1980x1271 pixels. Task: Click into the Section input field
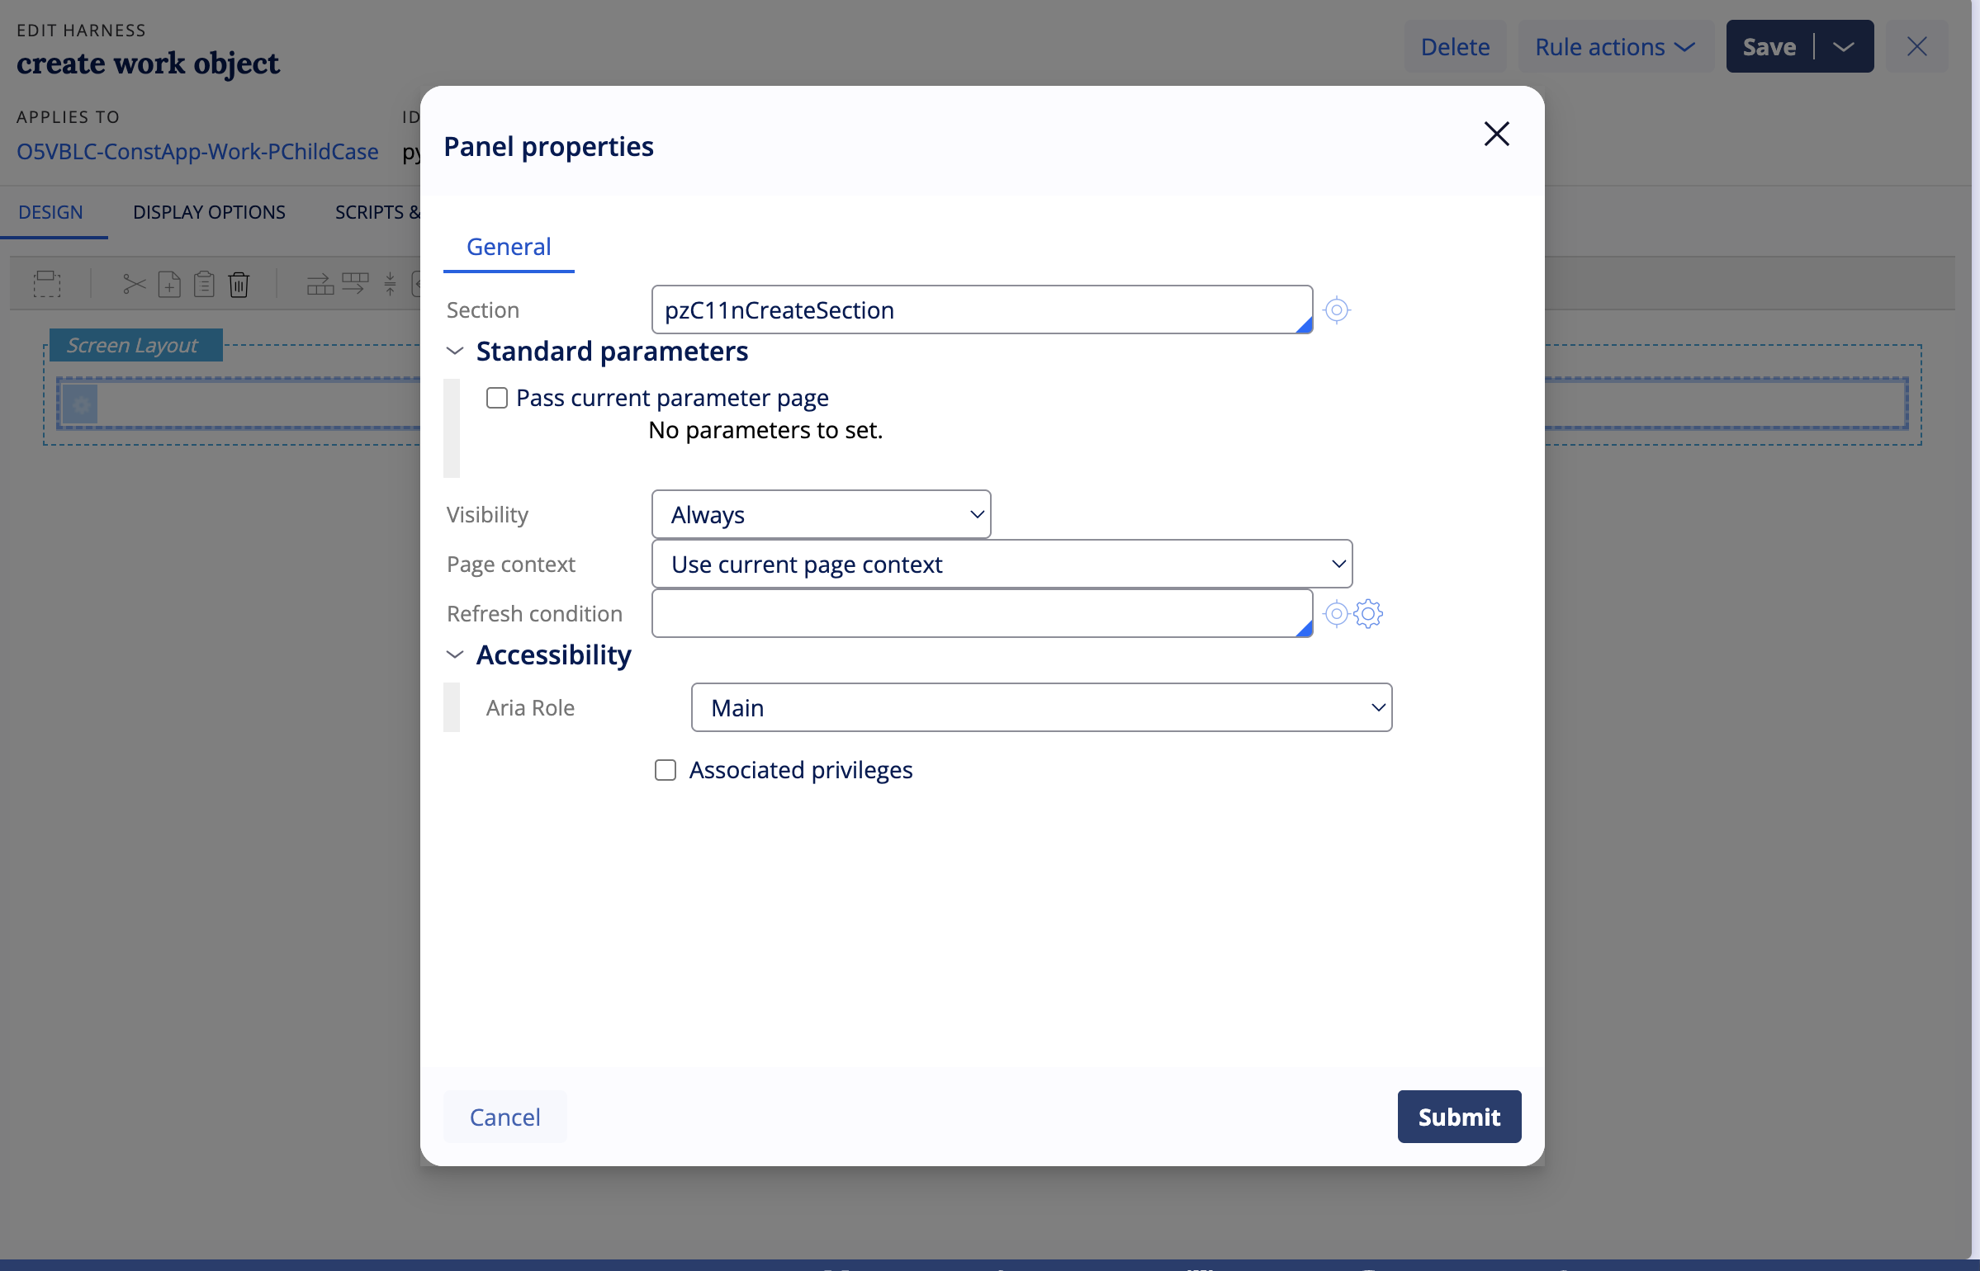983,310
